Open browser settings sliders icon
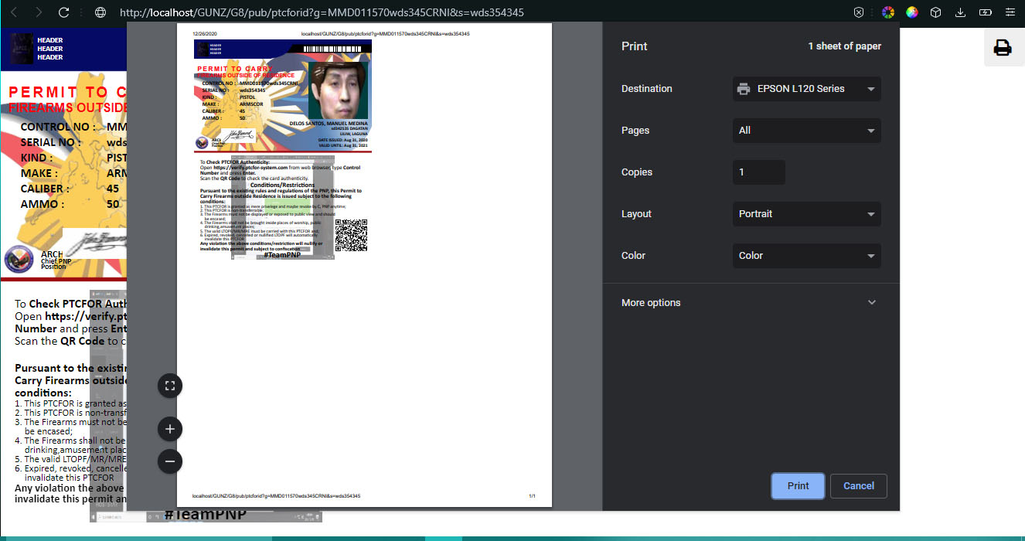This screenshot has width=1025, height=541. pos(1010,12)
